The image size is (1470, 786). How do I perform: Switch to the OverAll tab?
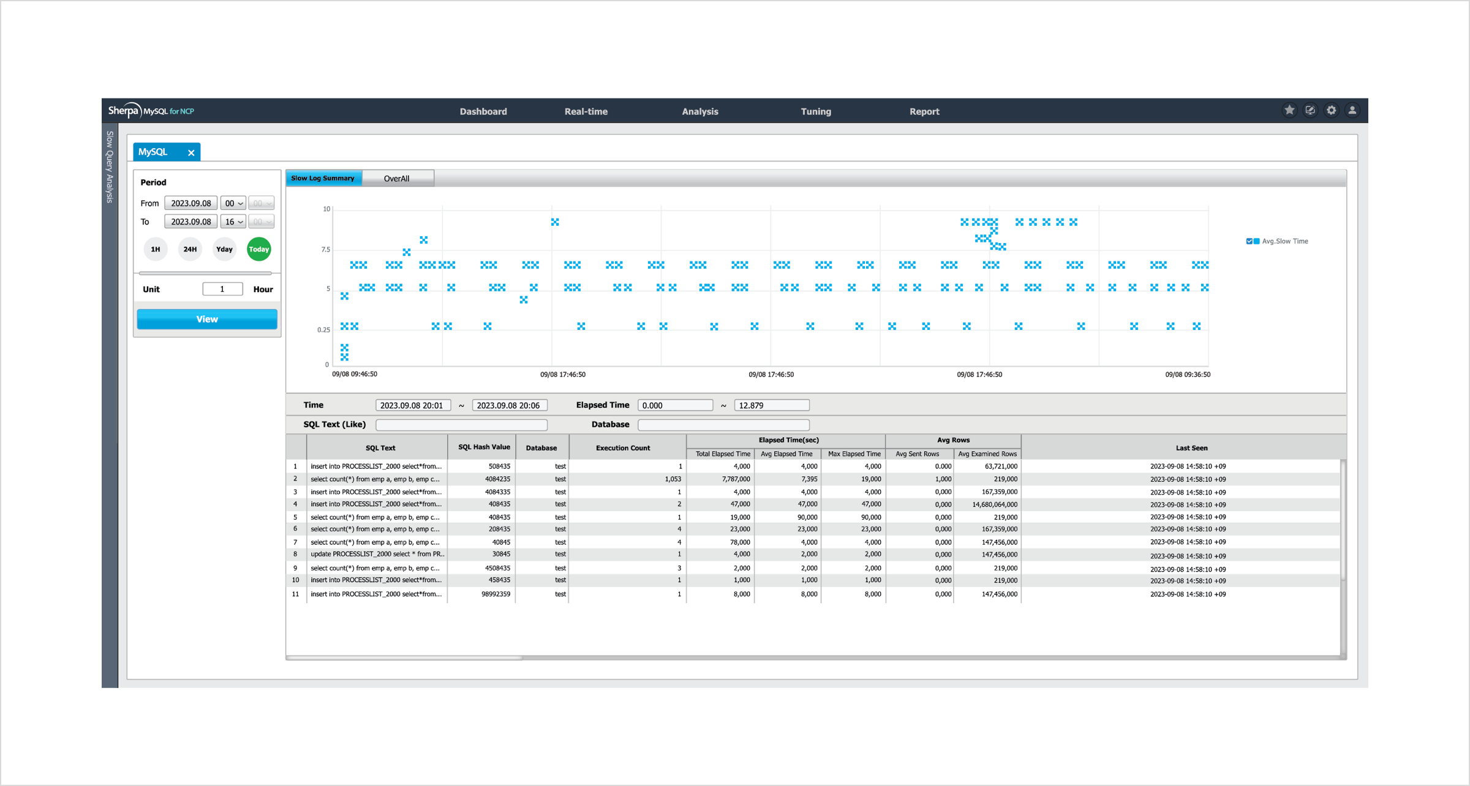397,179
